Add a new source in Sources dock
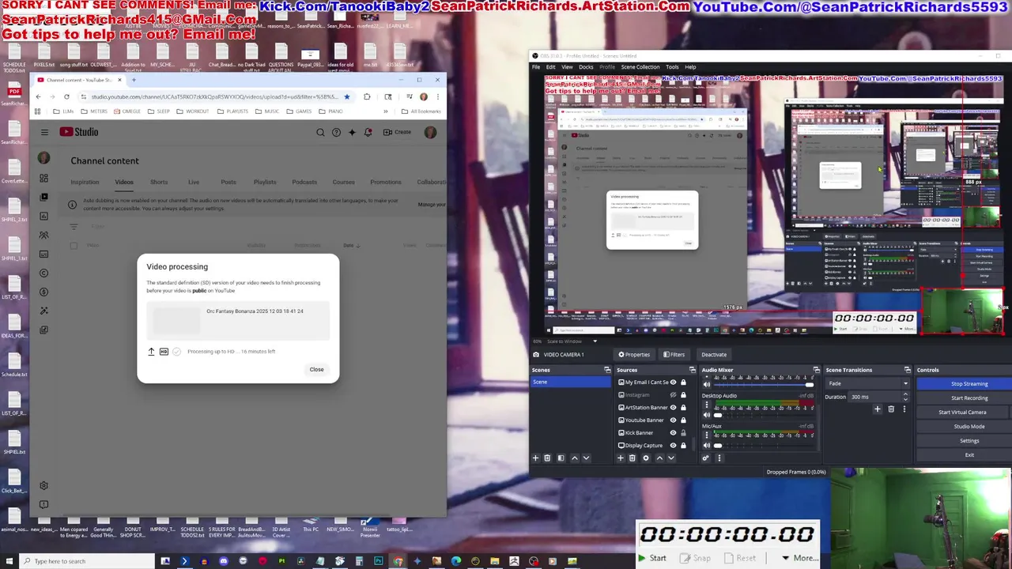 [621, 458]
